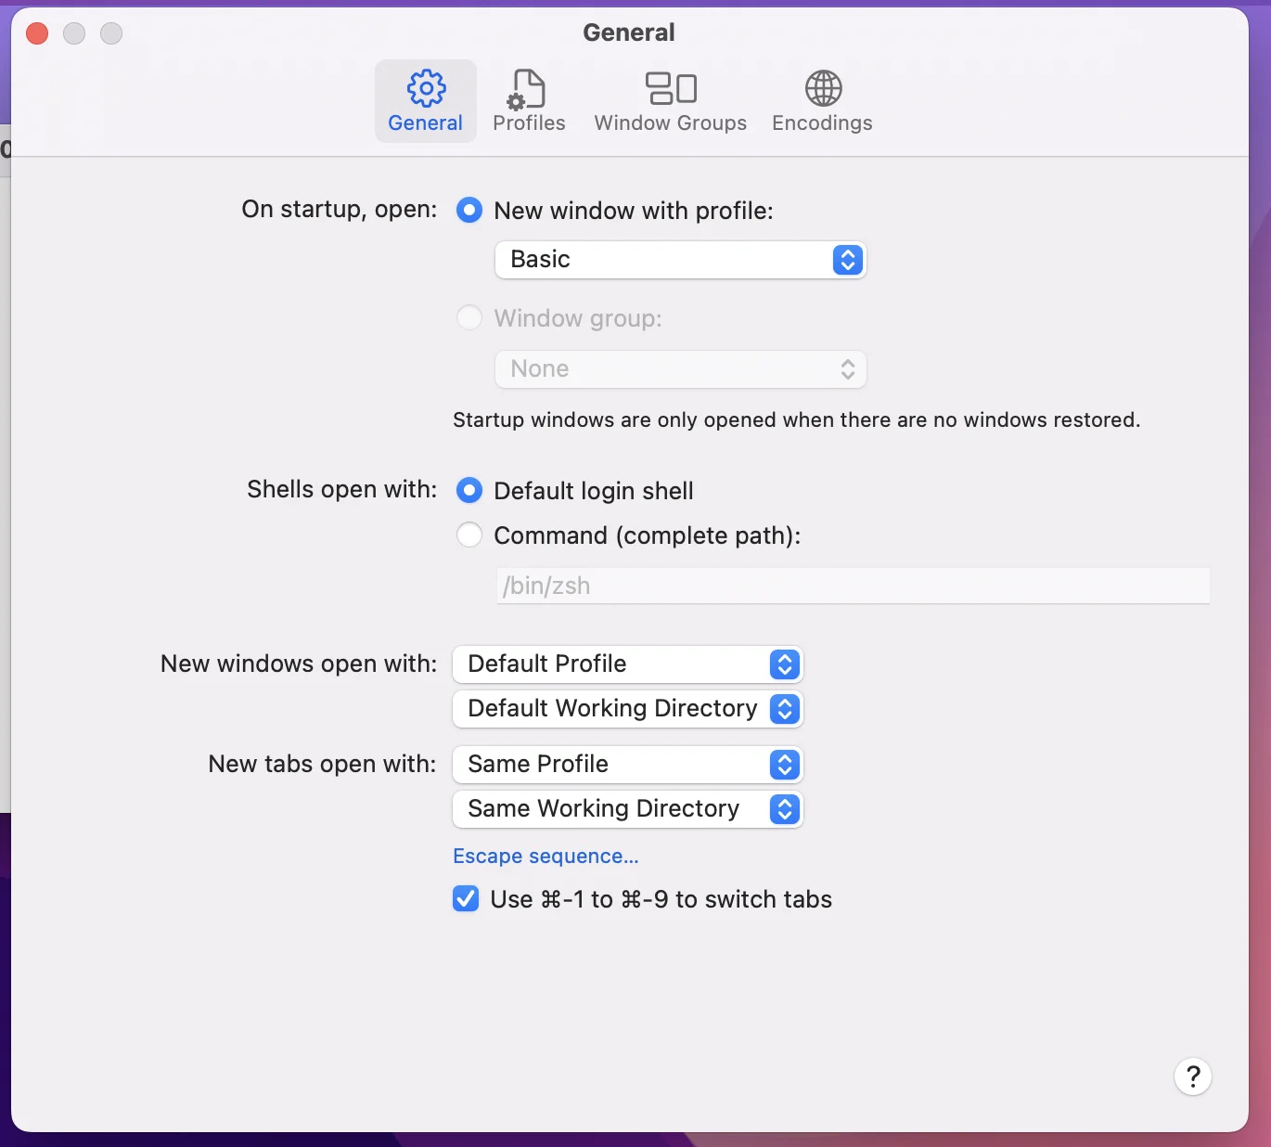Switch to the Profiles tab
Image resolution: width=1271 pixels, height=1147 pixels.
coord(529,101)
